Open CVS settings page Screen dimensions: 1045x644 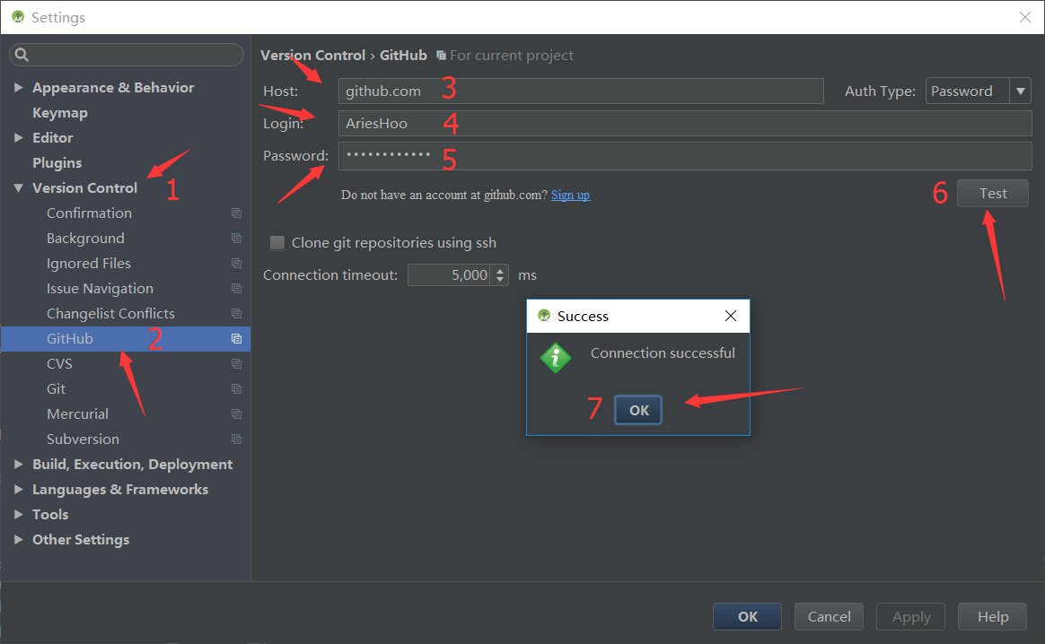59,363
